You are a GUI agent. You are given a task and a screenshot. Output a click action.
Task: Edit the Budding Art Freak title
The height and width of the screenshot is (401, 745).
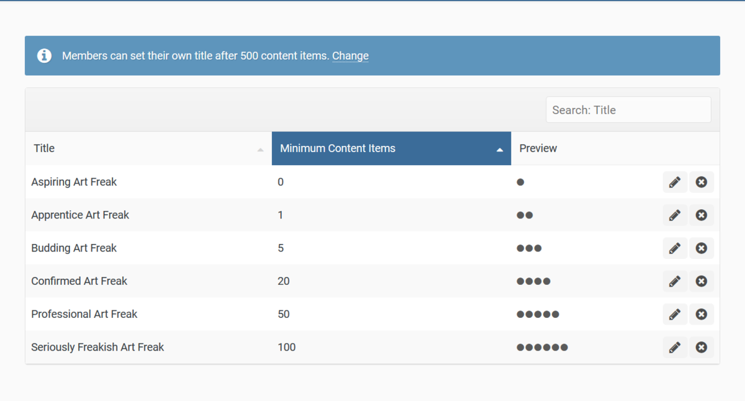(x=675, y=248)
